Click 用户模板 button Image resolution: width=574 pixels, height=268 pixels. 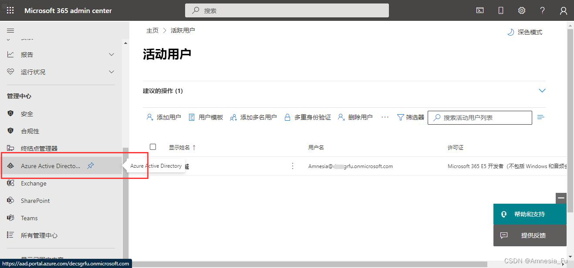(x=206, y=117)
